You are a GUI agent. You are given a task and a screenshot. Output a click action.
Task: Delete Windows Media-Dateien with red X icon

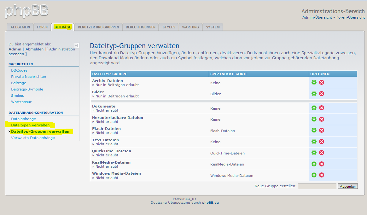click(x=322, y=175)
